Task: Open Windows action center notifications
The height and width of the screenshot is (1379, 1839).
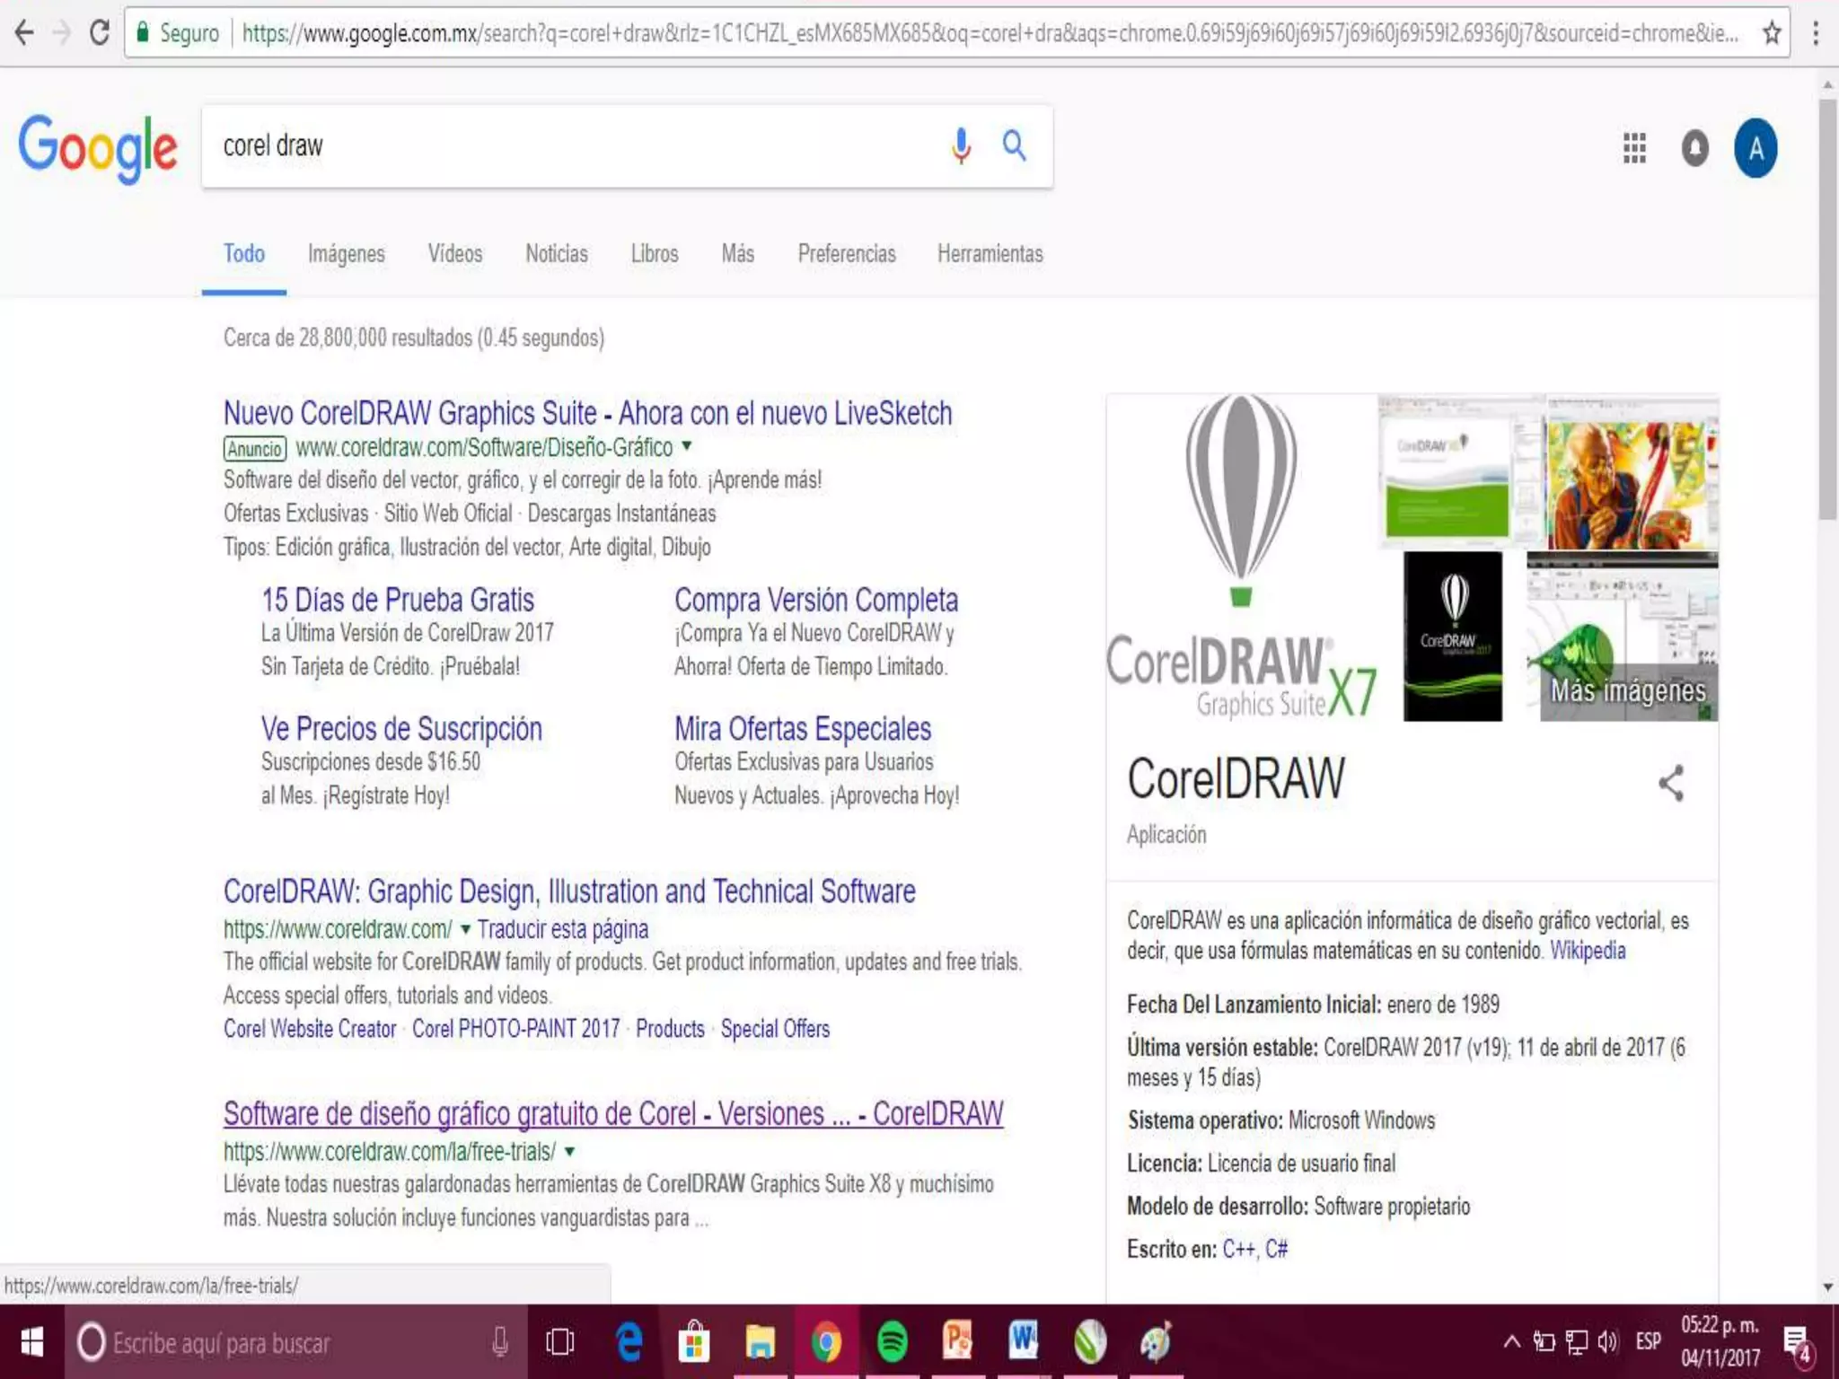Action: (1796, 1342)
